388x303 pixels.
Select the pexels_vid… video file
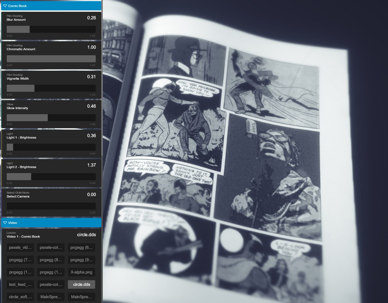20,247
